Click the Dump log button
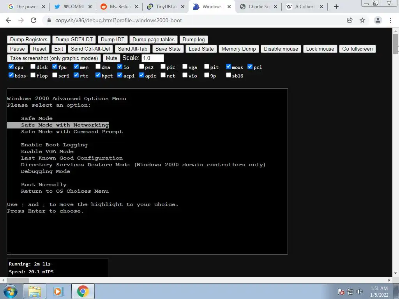399x299 pixels. (x=194, y=39)
